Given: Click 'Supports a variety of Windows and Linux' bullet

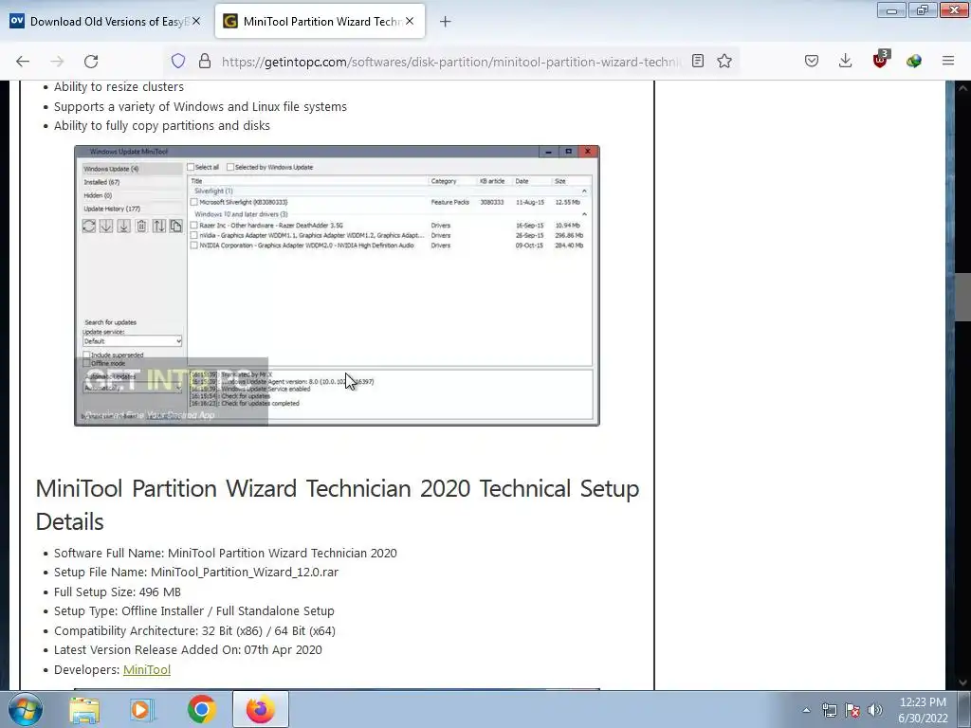Looking at the screenshot, I should click(200, 106).
